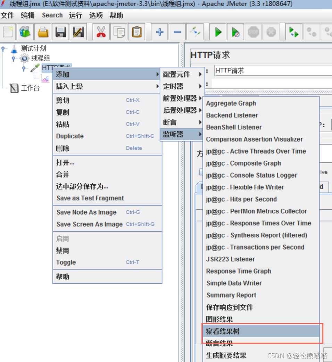Screen dimensions: 332x362
Task: Click Start no pauses icon
Action: click(235, 32)
